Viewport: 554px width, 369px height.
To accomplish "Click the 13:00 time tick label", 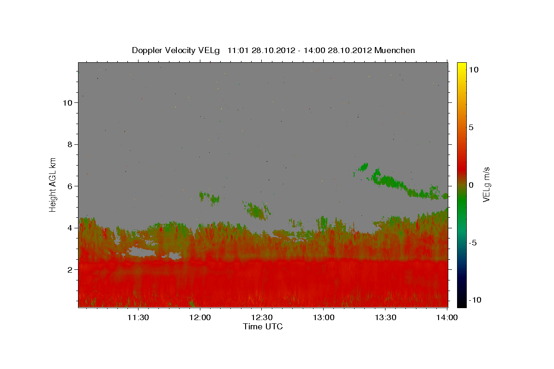I will [323, 318].
